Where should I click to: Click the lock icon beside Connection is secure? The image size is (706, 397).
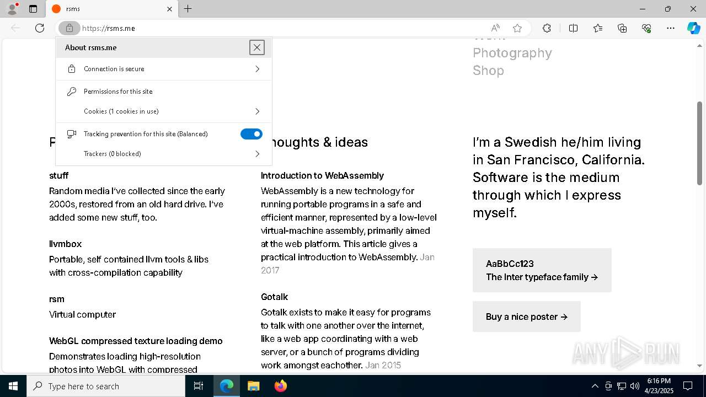click(72, 69)
